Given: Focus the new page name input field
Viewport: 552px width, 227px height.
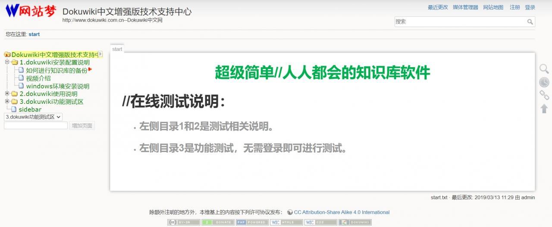Looking at the screenshot, I should click(x=36, y=126).
